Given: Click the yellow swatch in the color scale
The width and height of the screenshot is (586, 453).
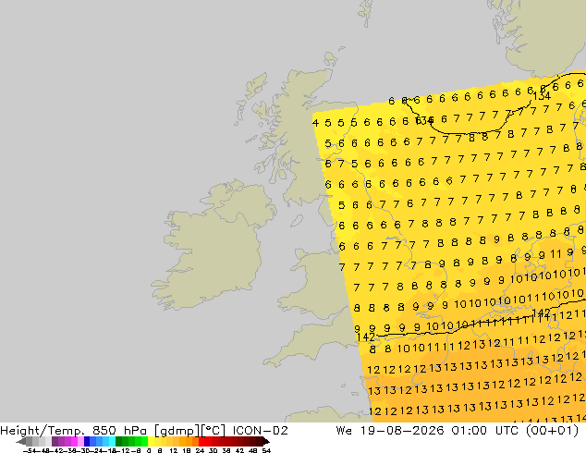Looking at the screenshot, I should pos(151,441).
